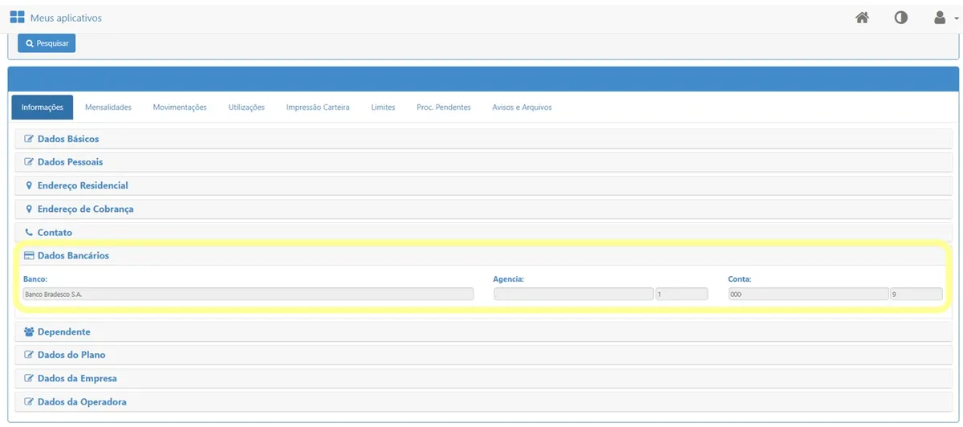This screenshot has height=427, width=963.
Task: Open the Movimentações tab
Action: pyautogui.click(x=180, y=108)
